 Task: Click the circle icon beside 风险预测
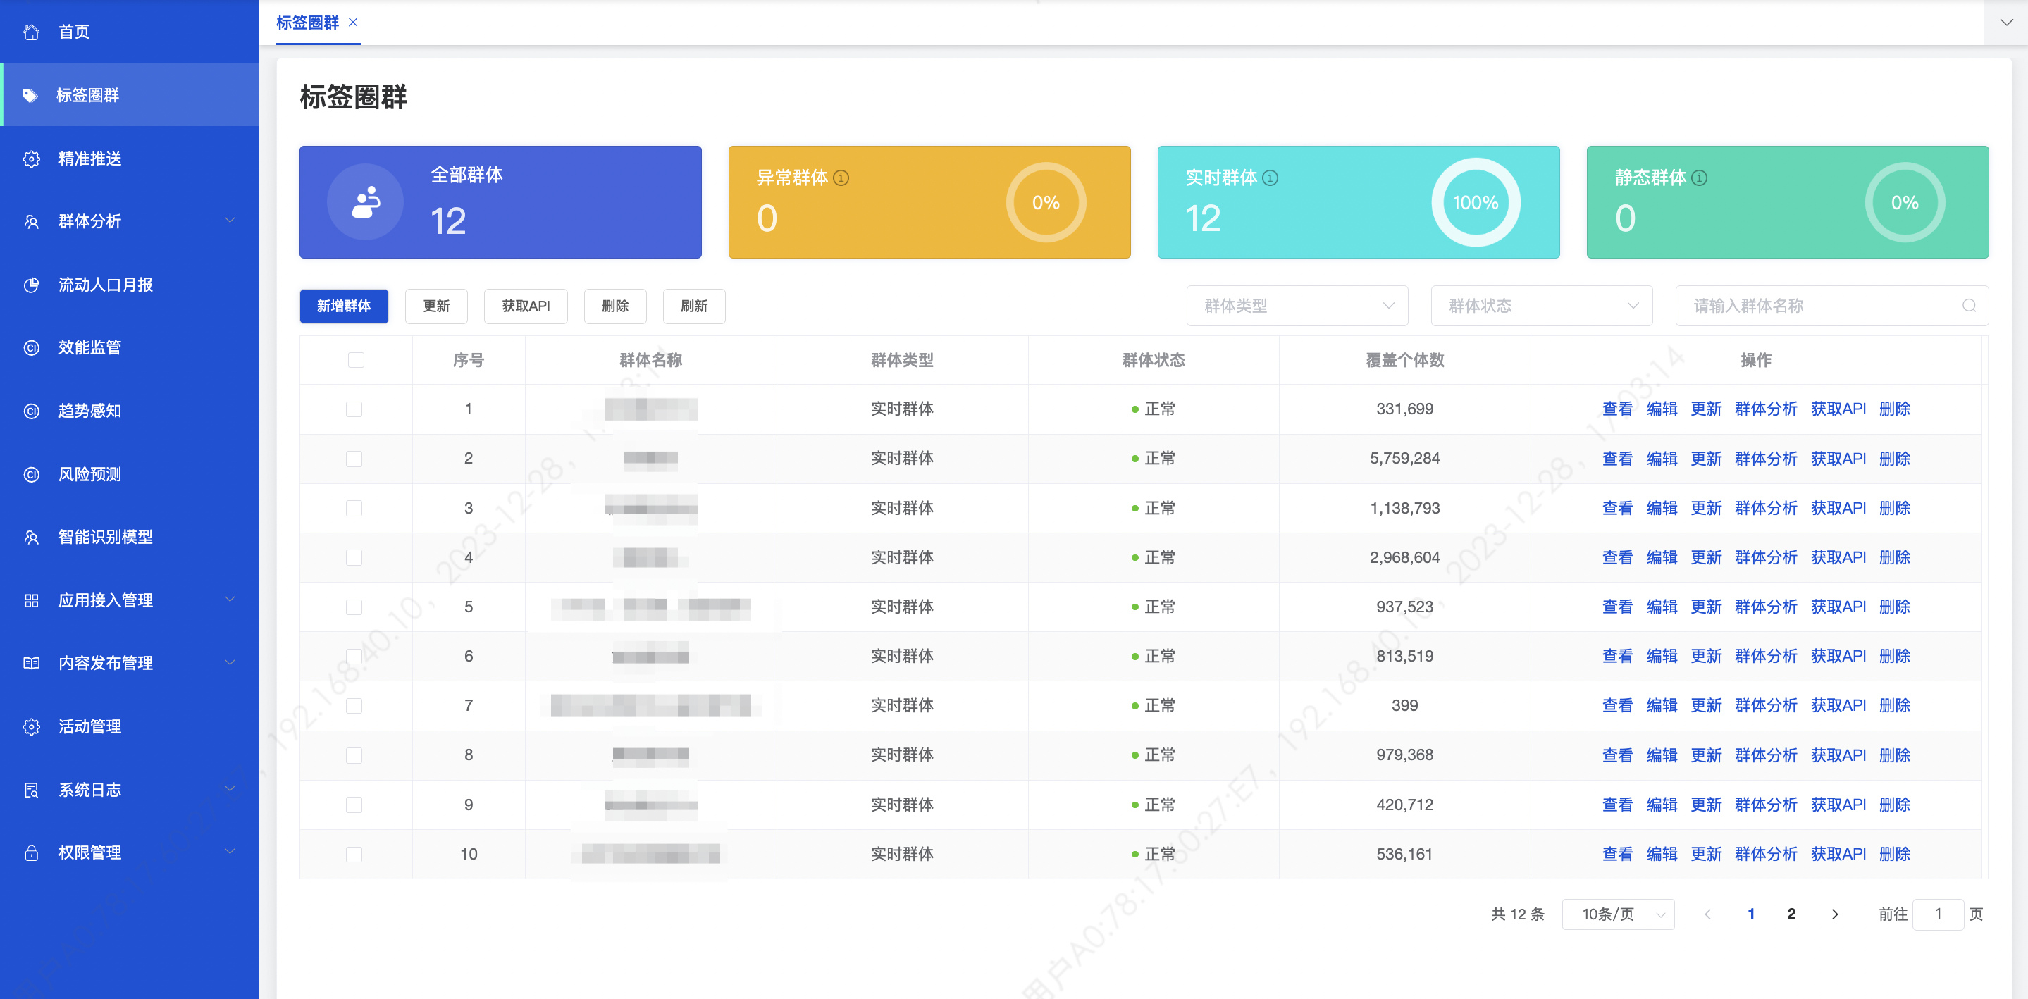(32, 474)
